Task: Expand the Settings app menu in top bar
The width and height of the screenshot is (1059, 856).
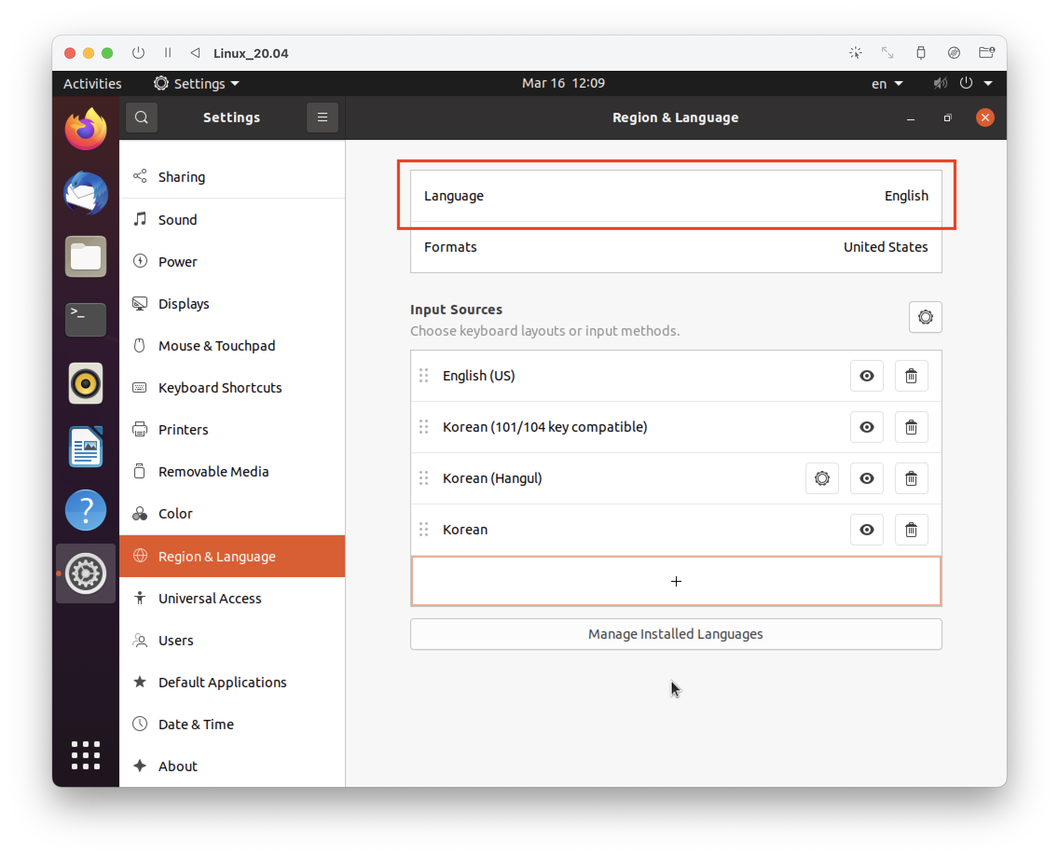Action: coord(197,83)
